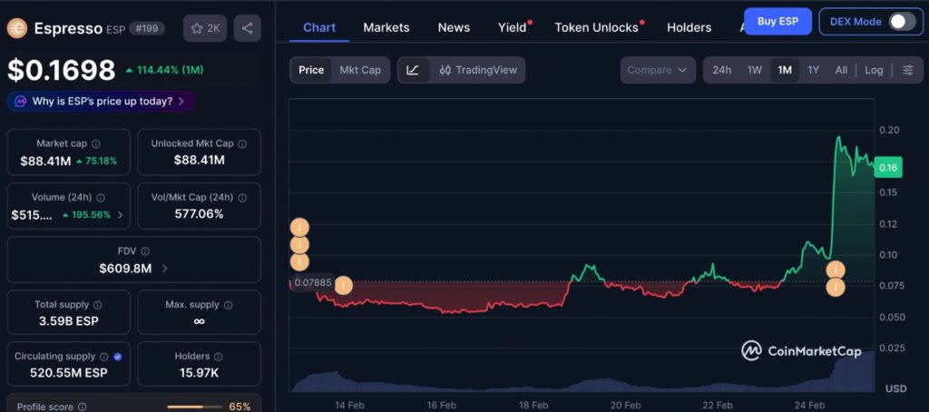
Task: Click the green 0.16 current price tag
Action: click(887, 168)
